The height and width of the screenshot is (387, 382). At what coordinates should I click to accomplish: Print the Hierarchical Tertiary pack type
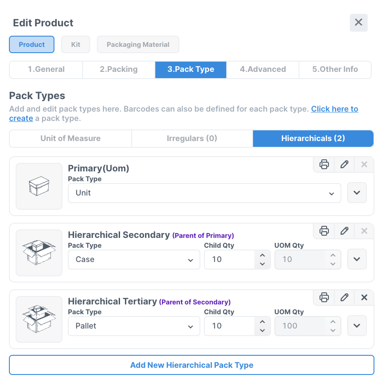tap(323, 297)
